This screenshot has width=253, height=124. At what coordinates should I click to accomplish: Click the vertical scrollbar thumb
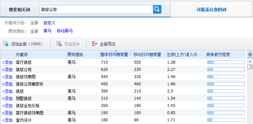click(x=250, y=67)
